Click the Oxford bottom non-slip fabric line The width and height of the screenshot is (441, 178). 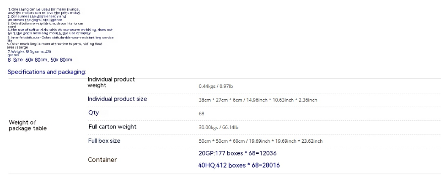point(45,25)
